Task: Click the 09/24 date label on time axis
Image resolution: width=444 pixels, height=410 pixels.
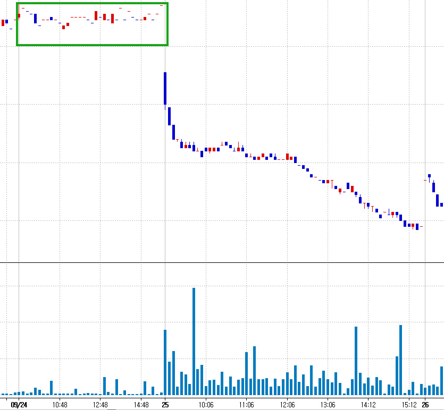Action: pos(19,405)
